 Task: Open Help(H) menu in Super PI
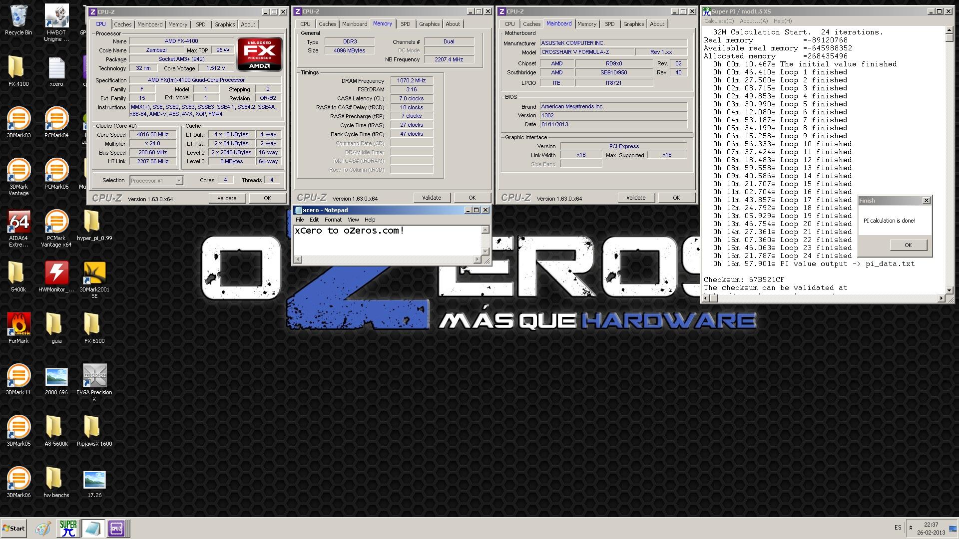pyautogui.click(x=782, y=21)
